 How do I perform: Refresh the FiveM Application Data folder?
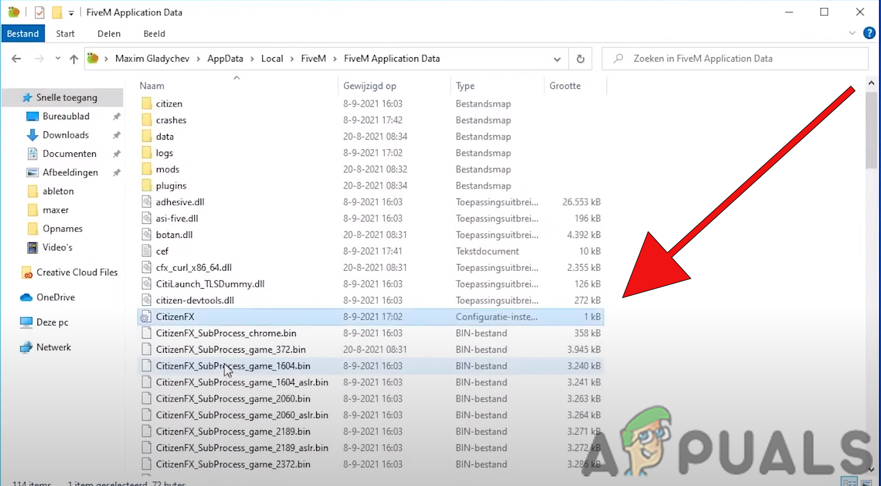coord(580,58)
